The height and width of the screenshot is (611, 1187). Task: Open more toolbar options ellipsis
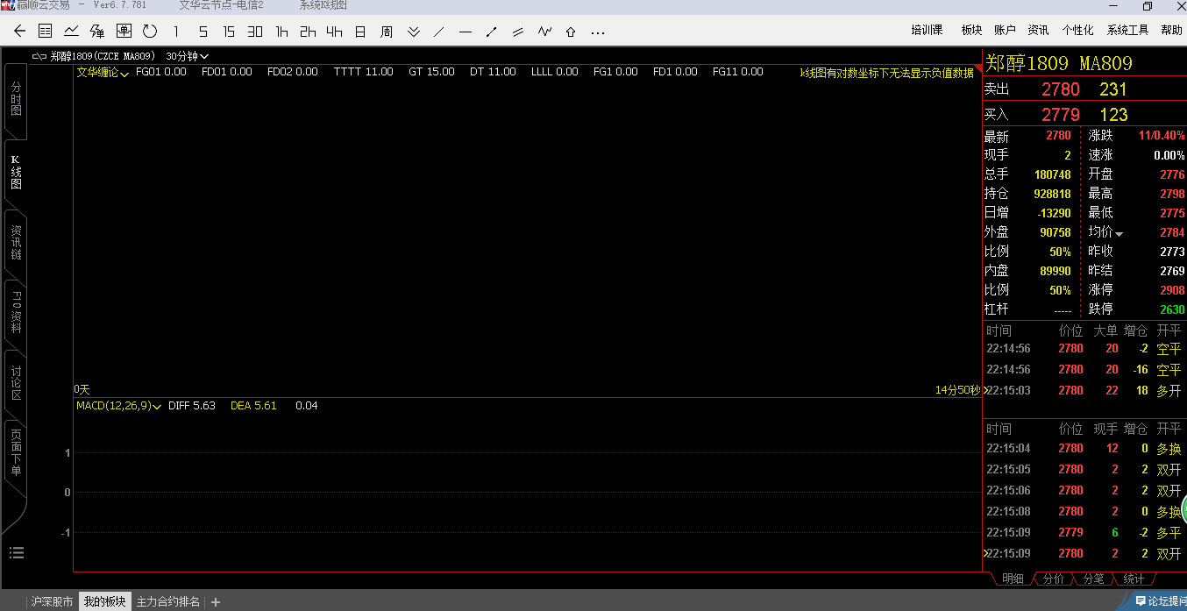[x=598, y=32]
